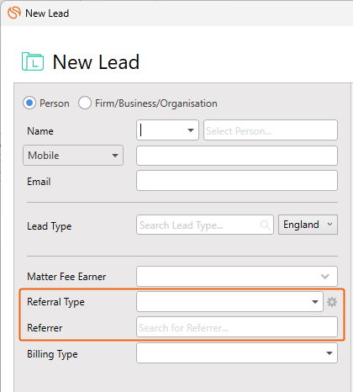
Task: Click the orange app logo in title bar
Action: click(14, 13)
